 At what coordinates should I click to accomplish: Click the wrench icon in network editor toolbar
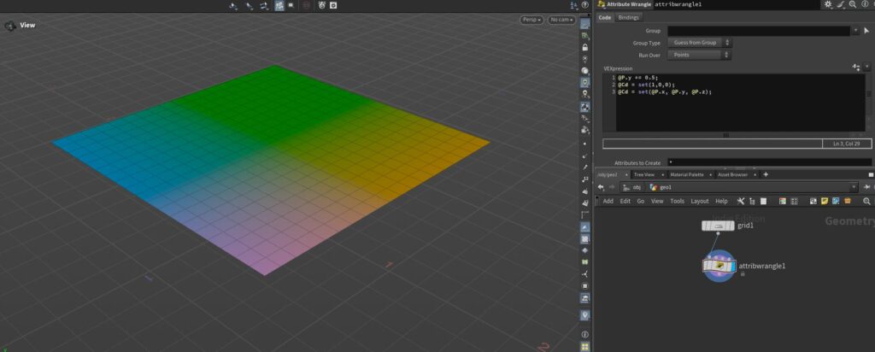[x=741, y=201]
